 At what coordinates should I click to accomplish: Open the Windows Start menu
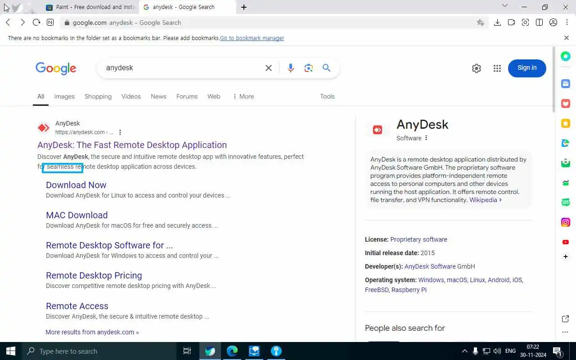coord(11,351)
